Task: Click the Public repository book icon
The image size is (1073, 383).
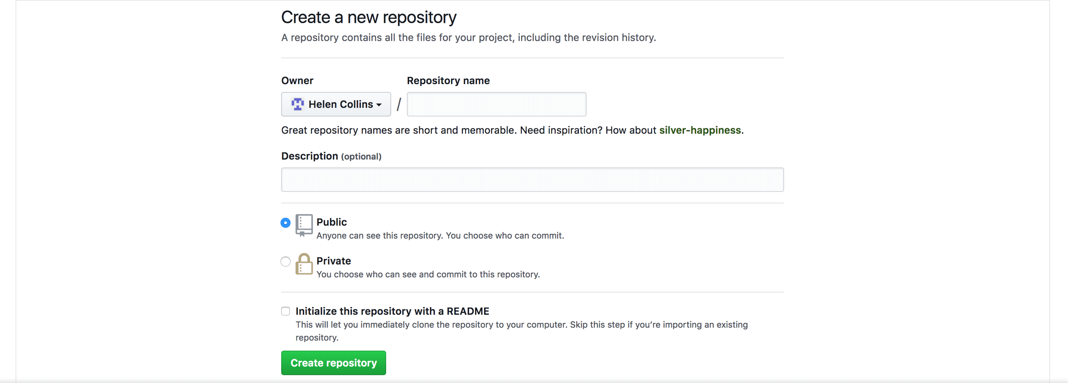Action: point(304,225)
